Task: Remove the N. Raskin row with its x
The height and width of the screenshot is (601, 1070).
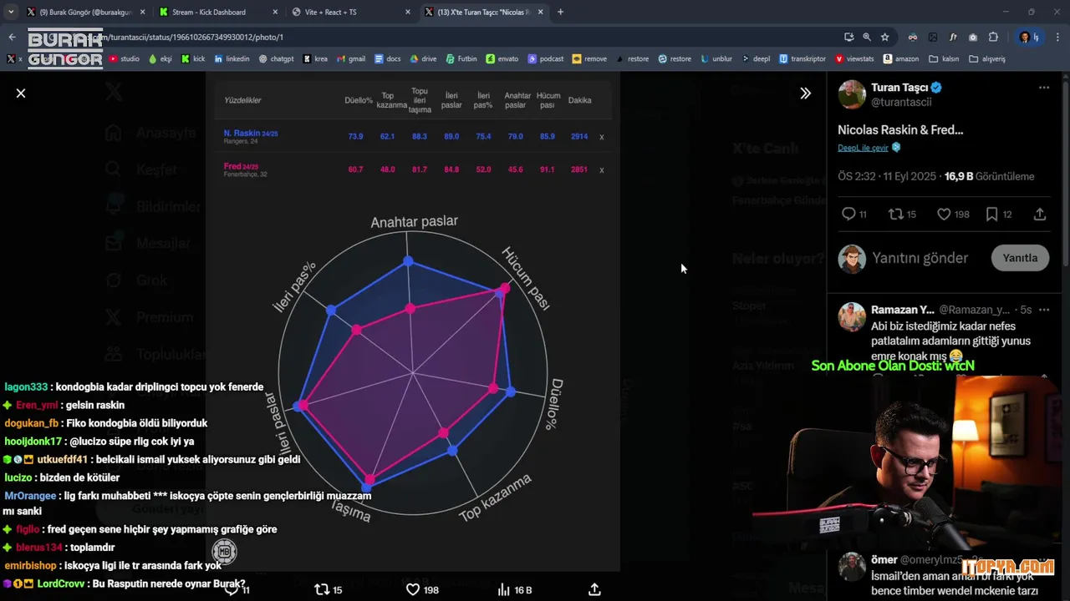Action: click(x=602, y=136)
